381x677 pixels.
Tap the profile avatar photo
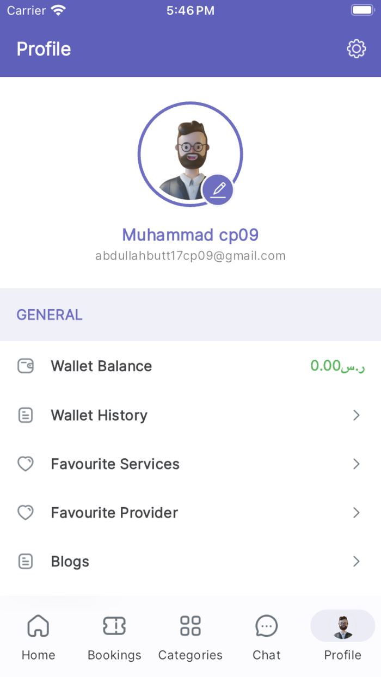click(190, 154)
